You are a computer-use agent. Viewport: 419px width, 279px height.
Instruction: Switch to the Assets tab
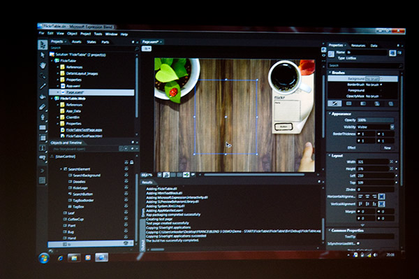[x=76, y=42]
